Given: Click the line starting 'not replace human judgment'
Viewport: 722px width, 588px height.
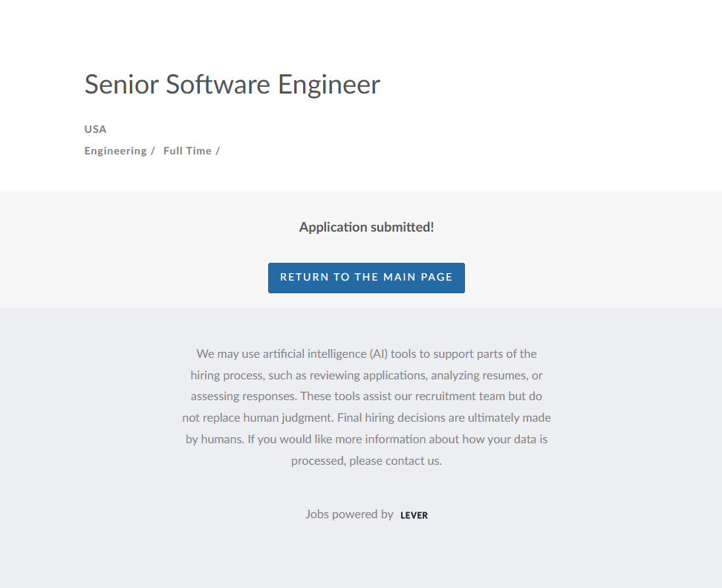Looking at the screenshot, I should (x=366, y=418).
